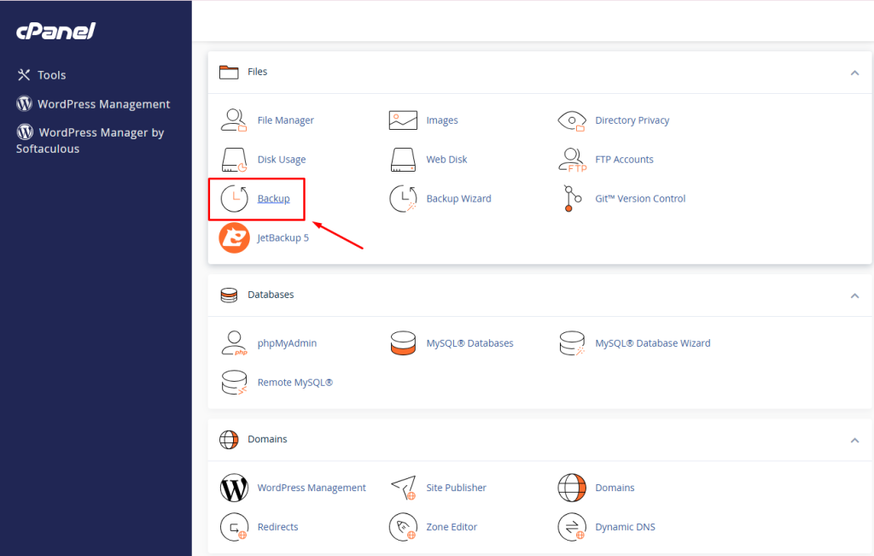This screenshot has height=556, width=874.
Task: Collapse the Domains section
Action: [854, 439]
